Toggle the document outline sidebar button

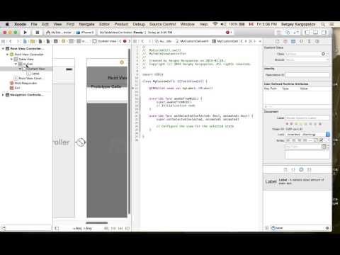pos(57,228)
